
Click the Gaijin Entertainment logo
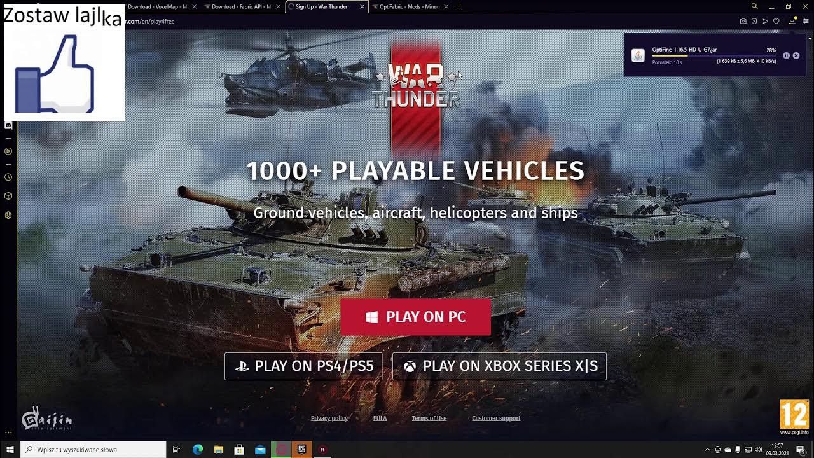(46, 419)
